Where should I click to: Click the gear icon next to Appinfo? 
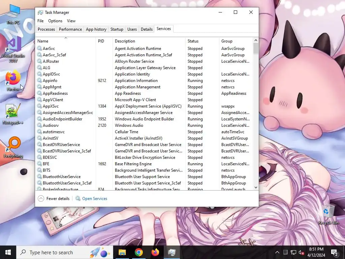tap(39, 80)
